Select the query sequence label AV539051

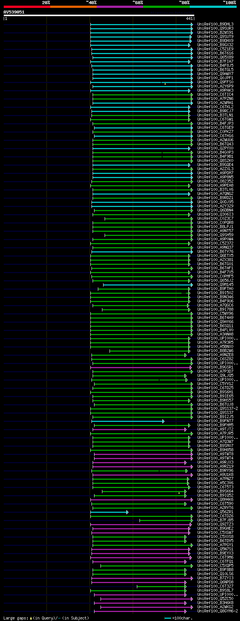(14, 12)
